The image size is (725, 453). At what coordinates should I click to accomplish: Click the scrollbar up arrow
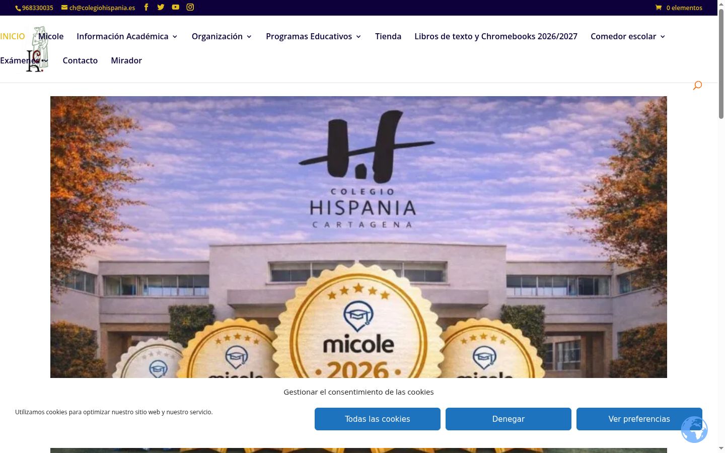pyautogui.click(x=721, y=4)
